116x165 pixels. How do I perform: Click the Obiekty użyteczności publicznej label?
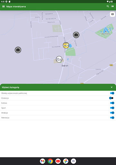coord(14,93)
